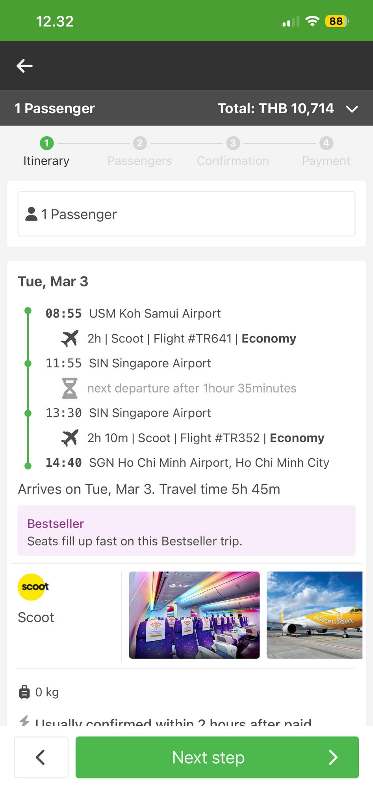Open the Scoot cabin interior photo
This screenshot has height=808, width=373.
[194, 615]
